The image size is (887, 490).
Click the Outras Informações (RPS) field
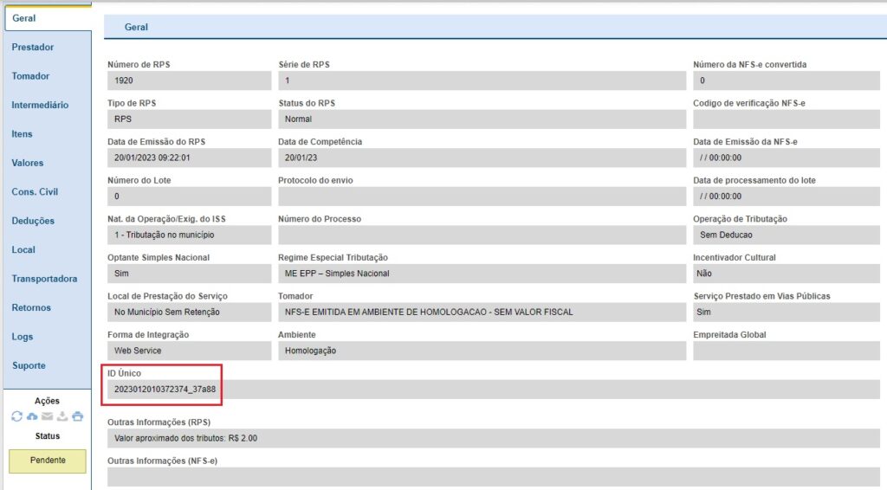(492, 438)
